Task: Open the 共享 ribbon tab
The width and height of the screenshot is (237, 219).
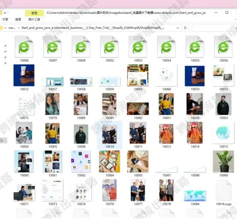Action: [5, 19]
